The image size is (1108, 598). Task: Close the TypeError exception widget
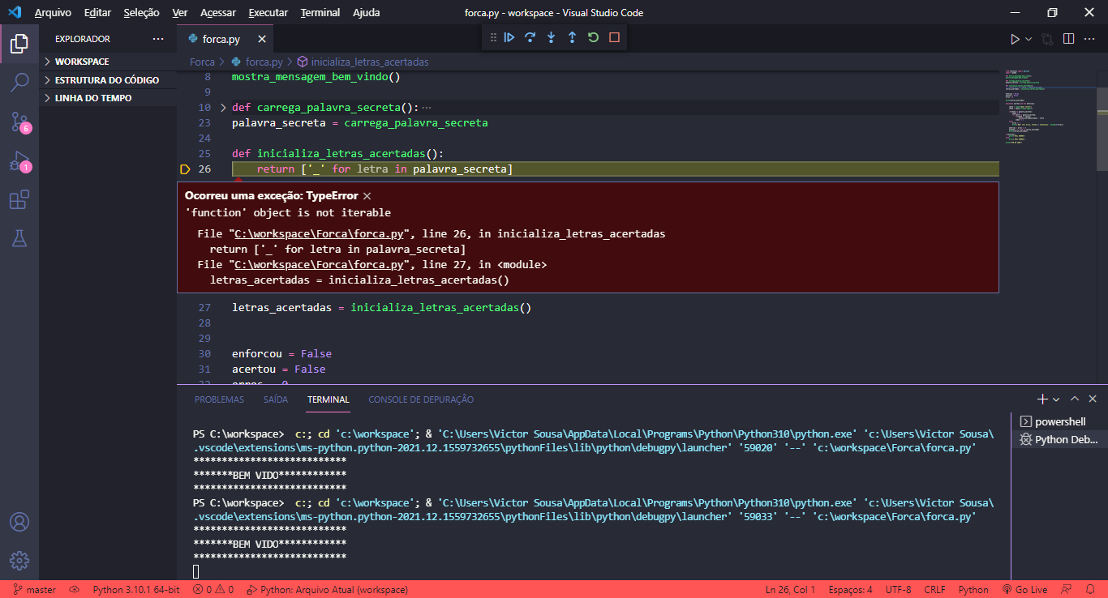367,196
